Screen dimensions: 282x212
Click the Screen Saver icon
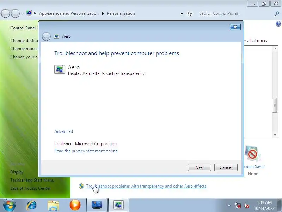(x=252, y=154)
